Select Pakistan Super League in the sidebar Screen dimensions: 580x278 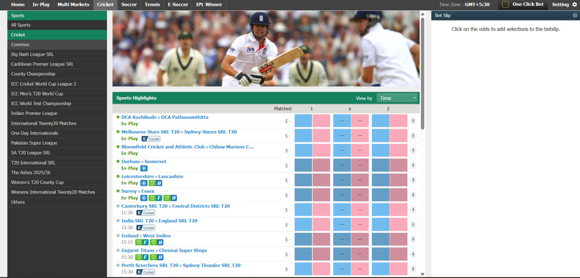tap(57, 143)
